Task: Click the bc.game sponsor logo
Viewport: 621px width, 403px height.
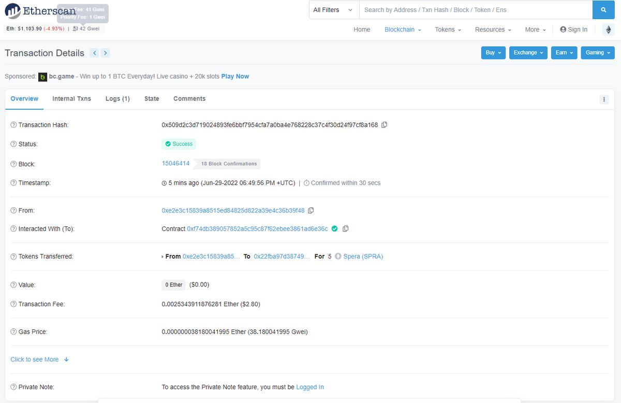Action: [43, 77]
